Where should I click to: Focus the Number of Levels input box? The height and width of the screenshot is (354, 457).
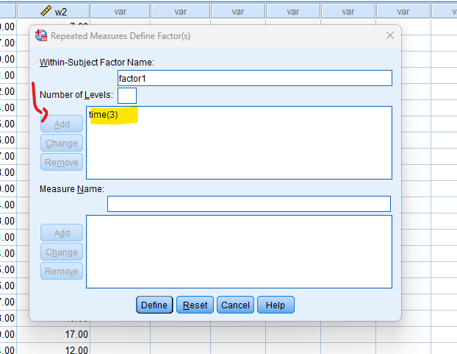coord(126,95)
